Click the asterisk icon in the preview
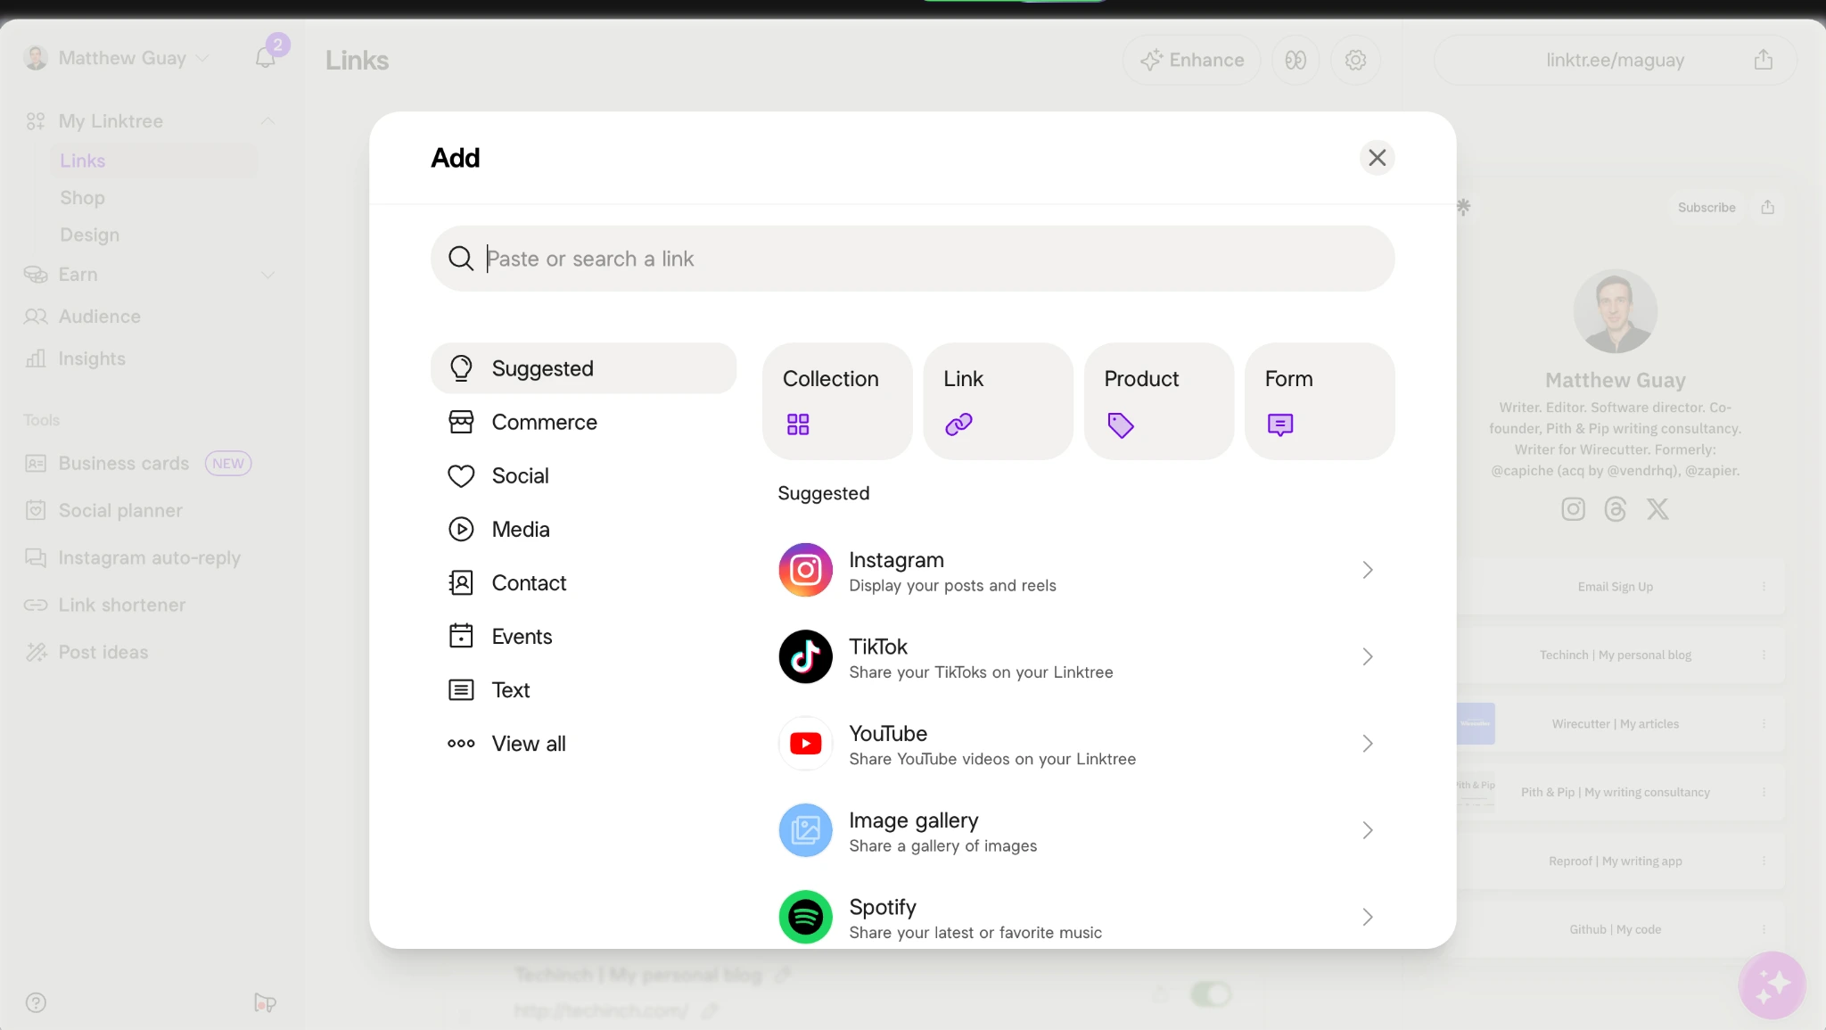 (x=1463, y=207)
